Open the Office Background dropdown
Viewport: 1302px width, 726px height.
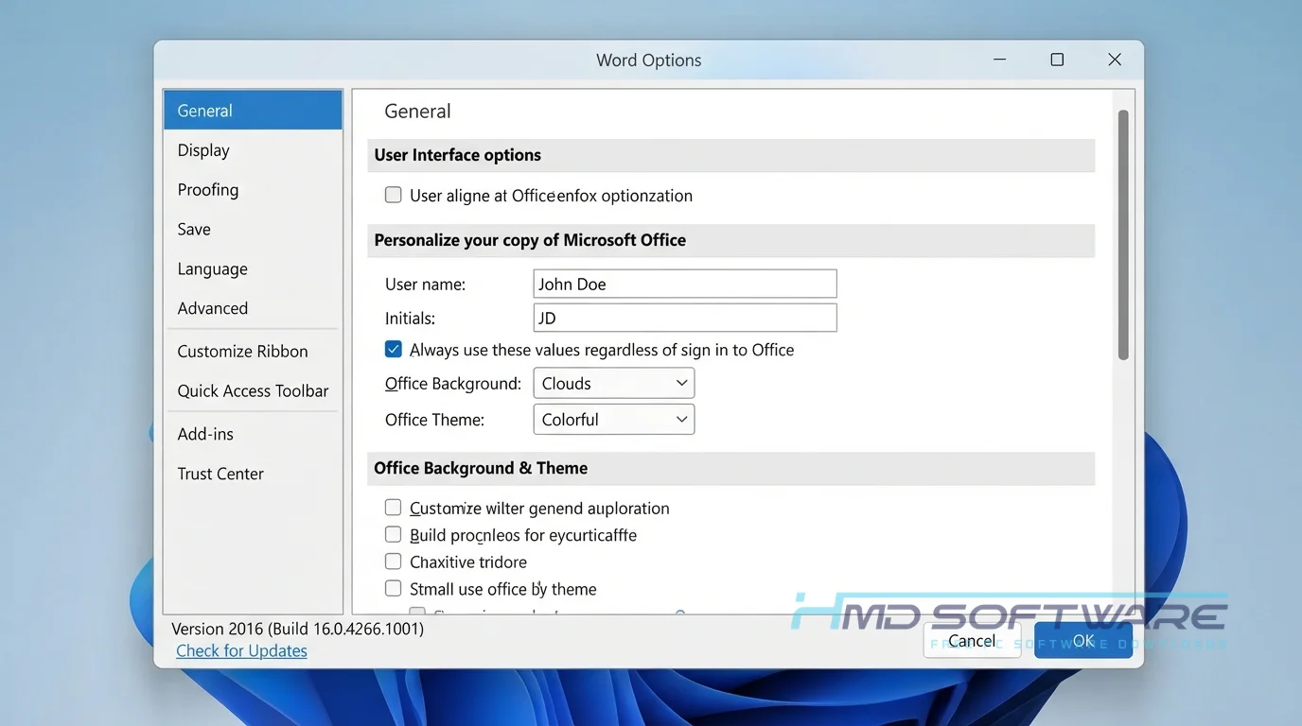[x=614, y=383]
